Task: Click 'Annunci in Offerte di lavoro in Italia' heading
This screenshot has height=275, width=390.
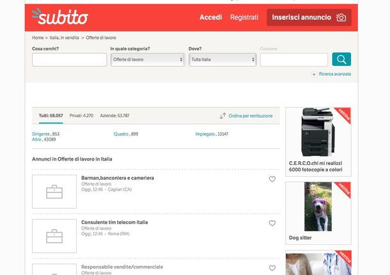Action: 72,159
